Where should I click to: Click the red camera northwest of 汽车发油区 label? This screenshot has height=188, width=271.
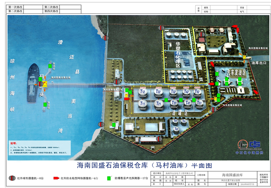(x=212, y=64)
